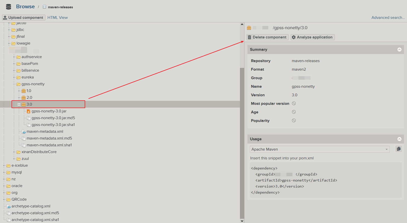407x223 pixels.
Task: Click the tree scrollbar down arrow
Action: click(242, 221)
